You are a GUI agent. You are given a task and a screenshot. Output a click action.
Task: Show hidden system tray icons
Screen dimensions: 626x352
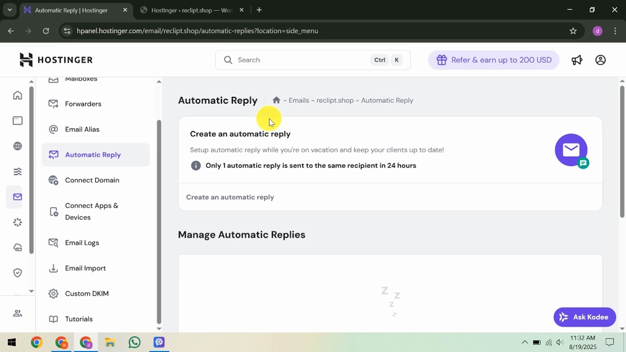(x=524, y=342)
